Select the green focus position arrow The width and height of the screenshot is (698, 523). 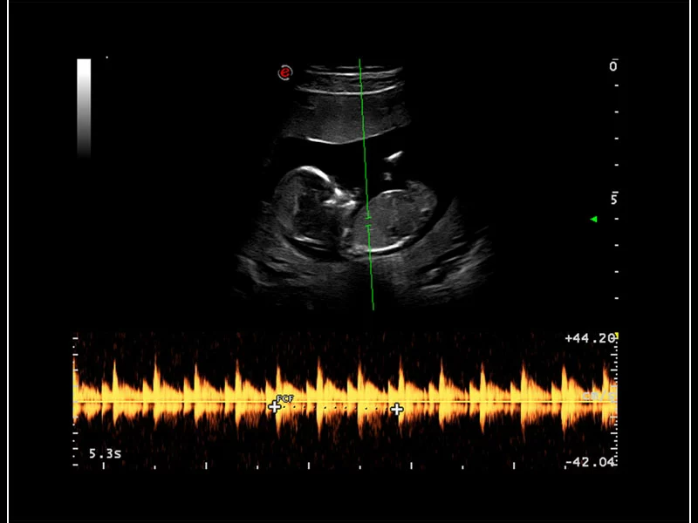tap(595, 219)
